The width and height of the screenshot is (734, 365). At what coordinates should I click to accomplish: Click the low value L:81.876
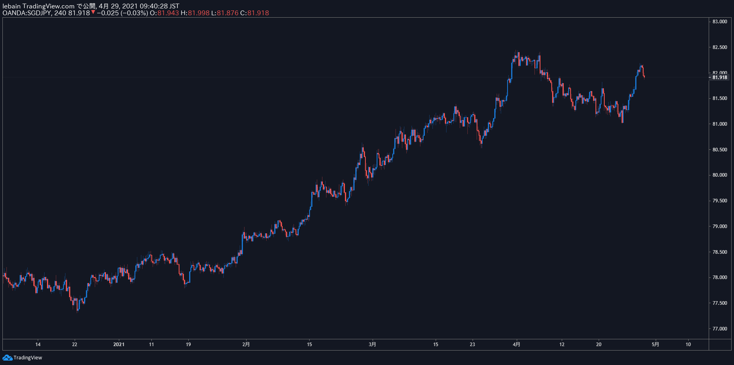point(225,13)
